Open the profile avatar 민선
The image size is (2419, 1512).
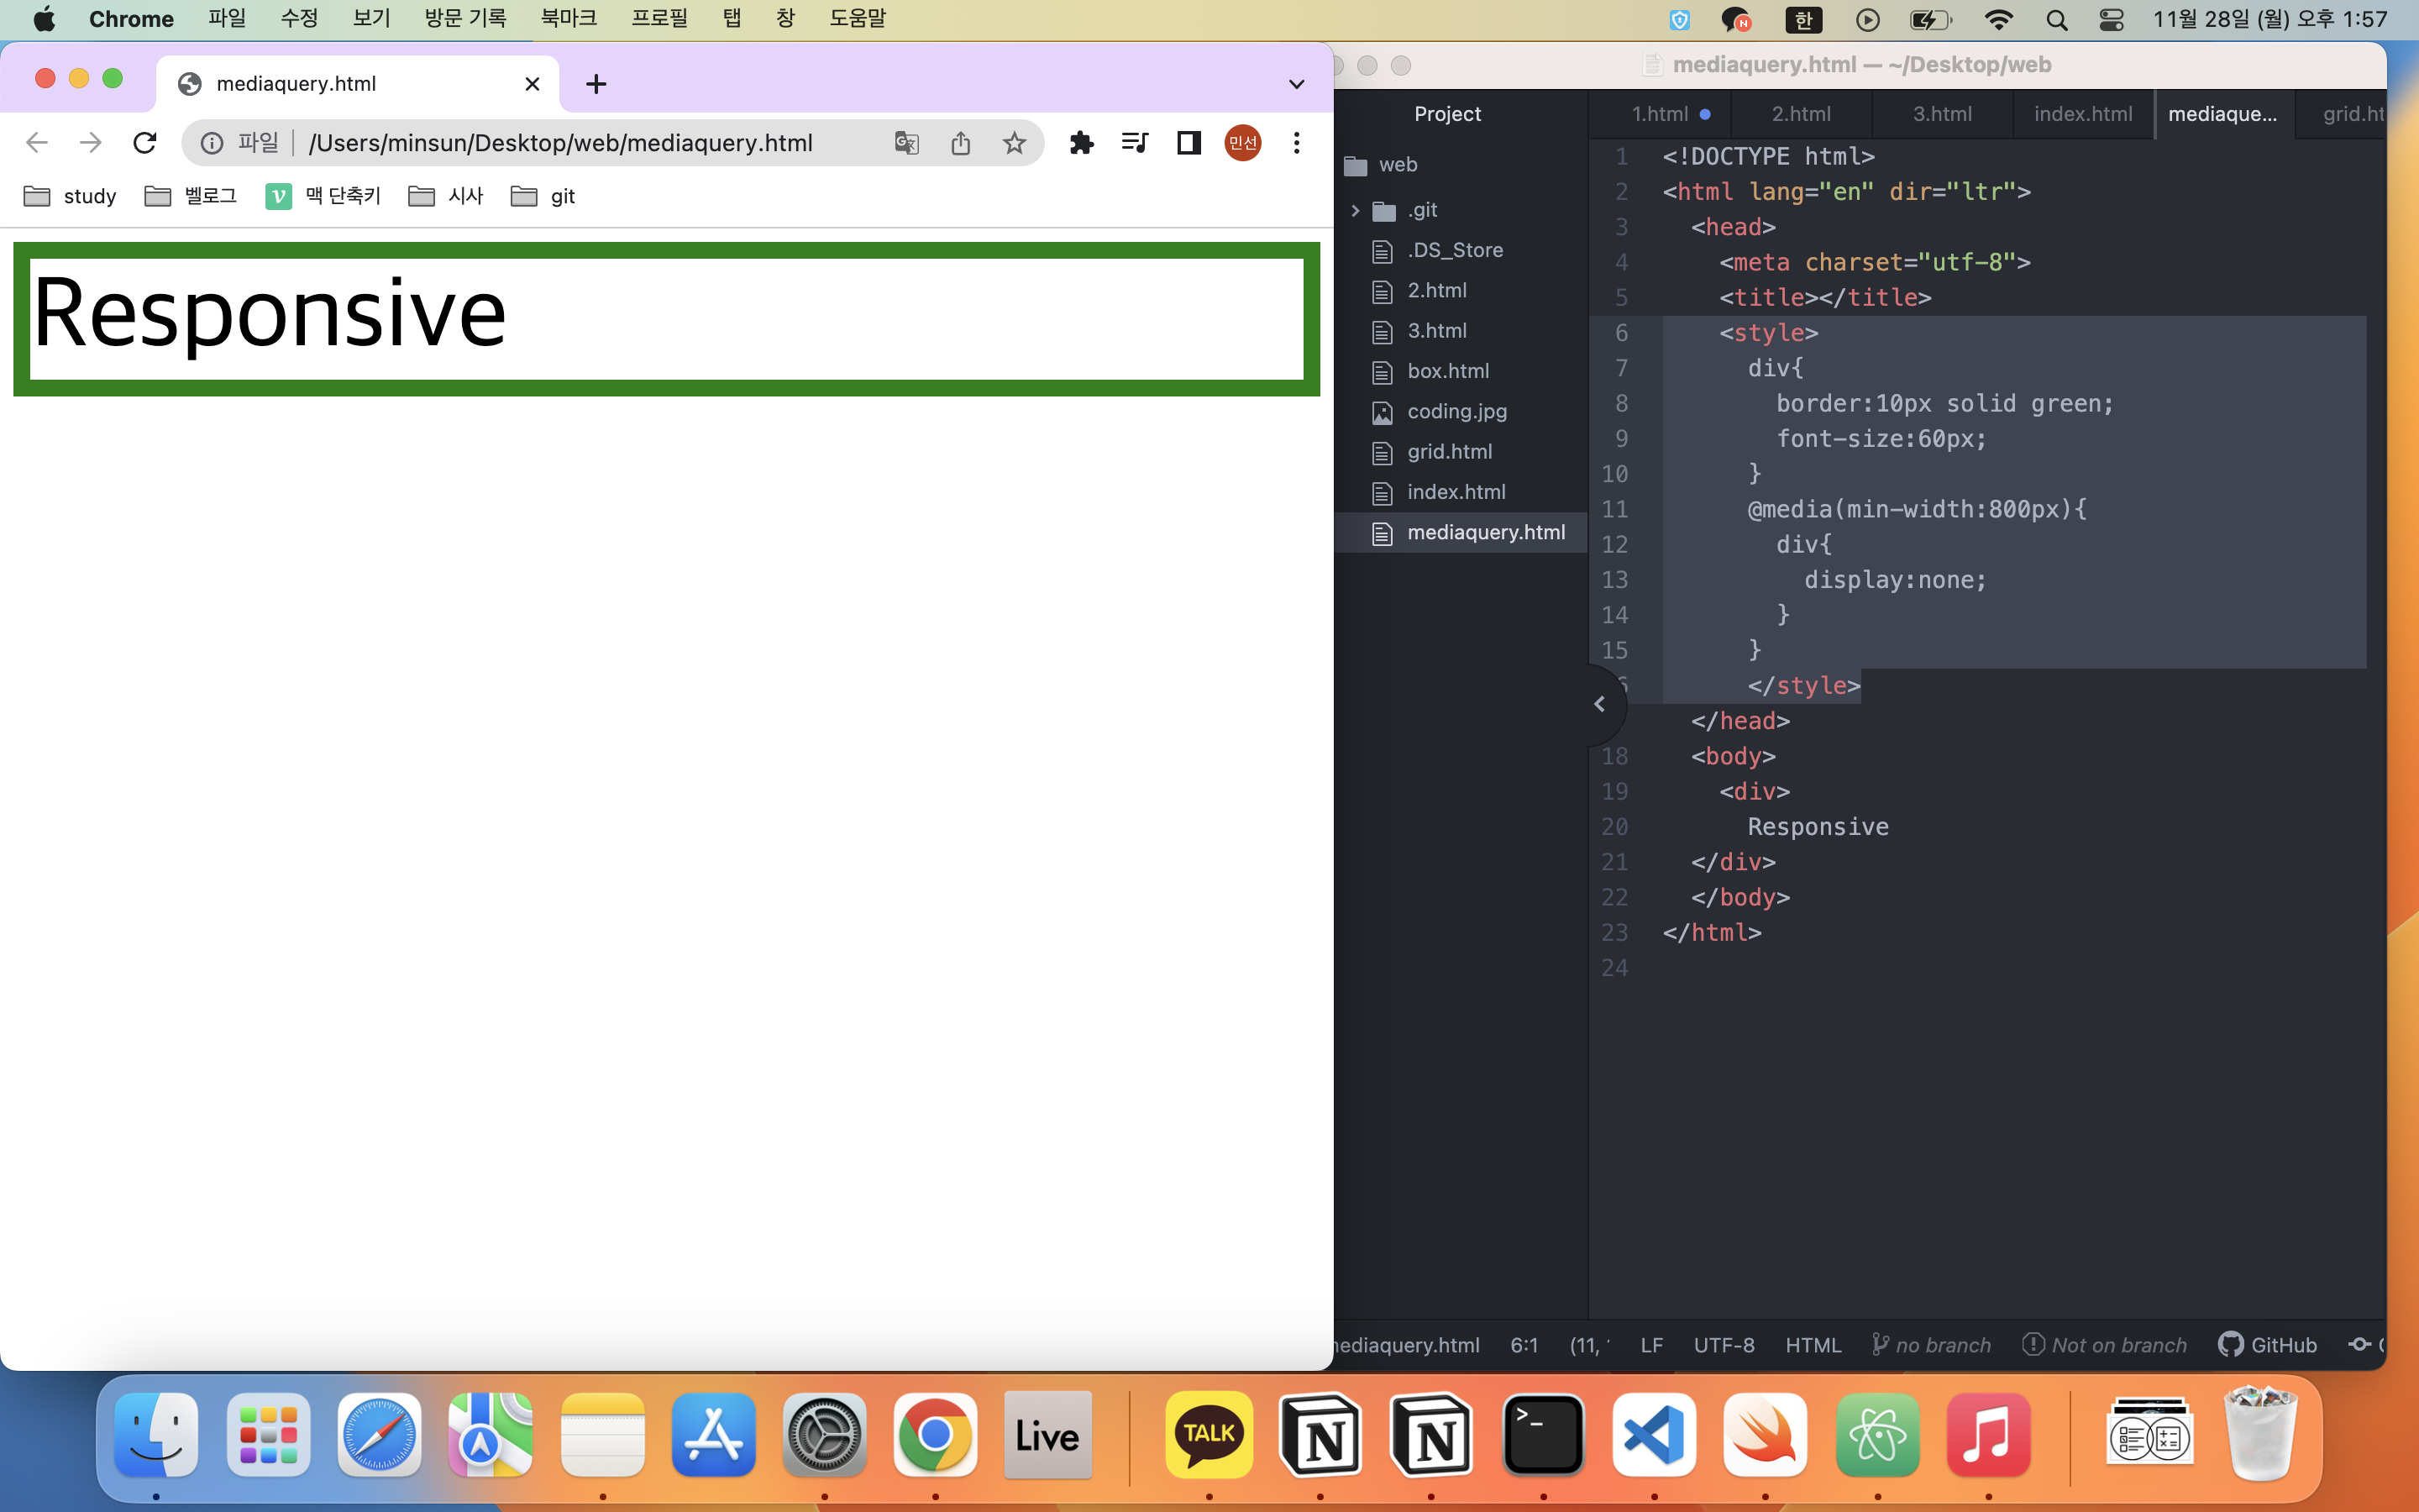click(x=1242, y=143)
